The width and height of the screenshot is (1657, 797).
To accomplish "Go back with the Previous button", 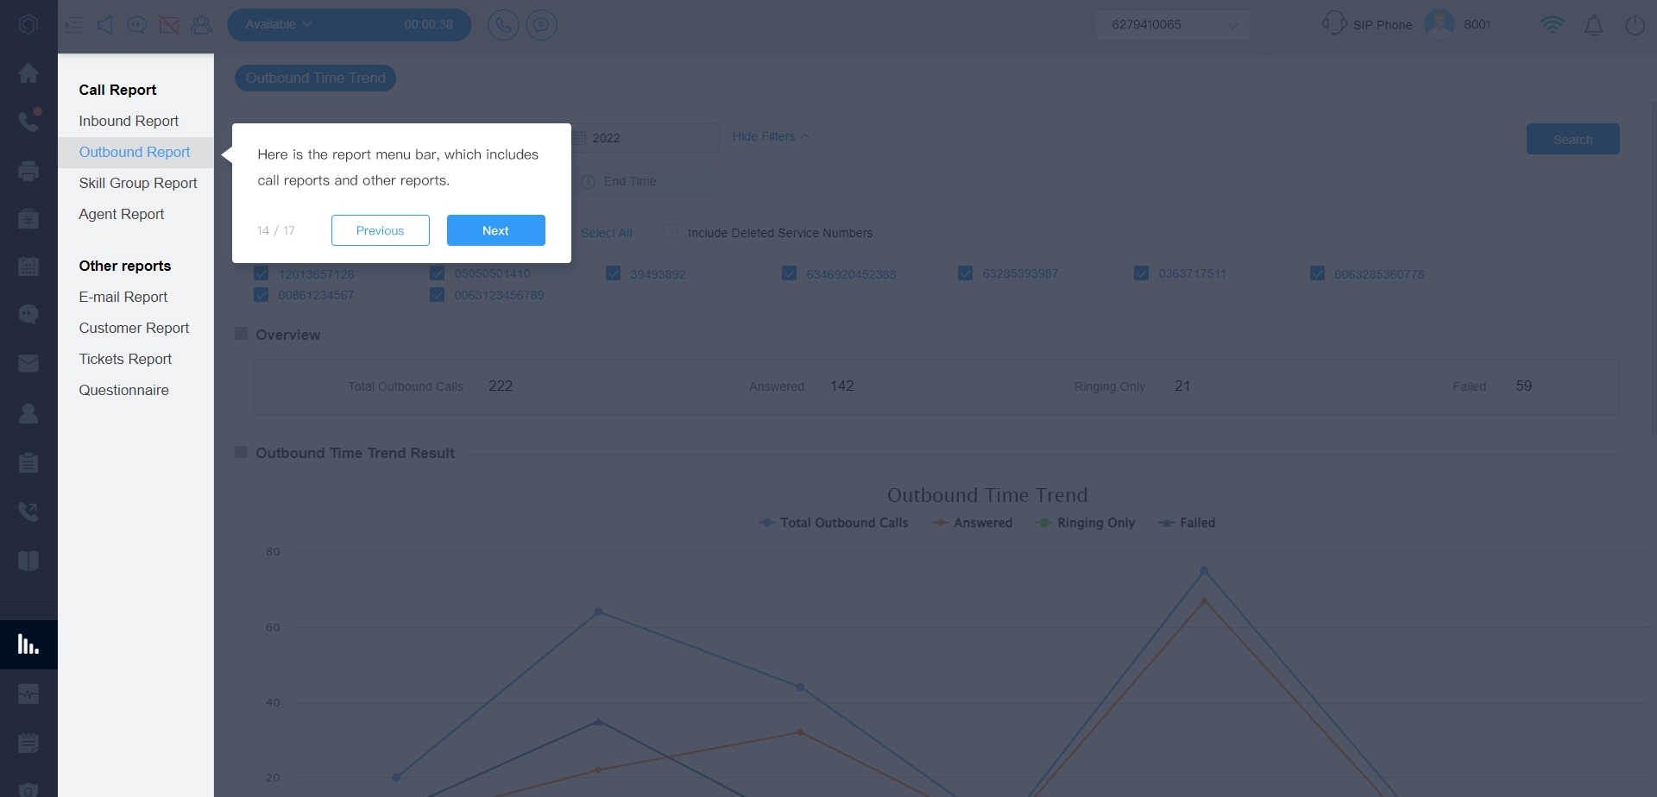I will click(x=380, y=230).
